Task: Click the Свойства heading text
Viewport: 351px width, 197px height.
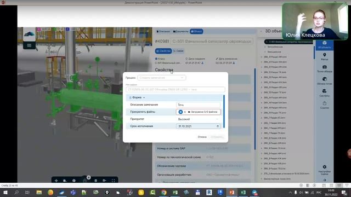Action: [x=164, y=70]
